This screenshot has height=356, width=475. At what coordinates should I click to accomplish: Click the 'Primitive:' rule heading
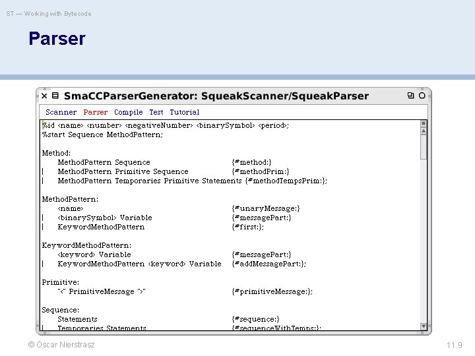60,282
